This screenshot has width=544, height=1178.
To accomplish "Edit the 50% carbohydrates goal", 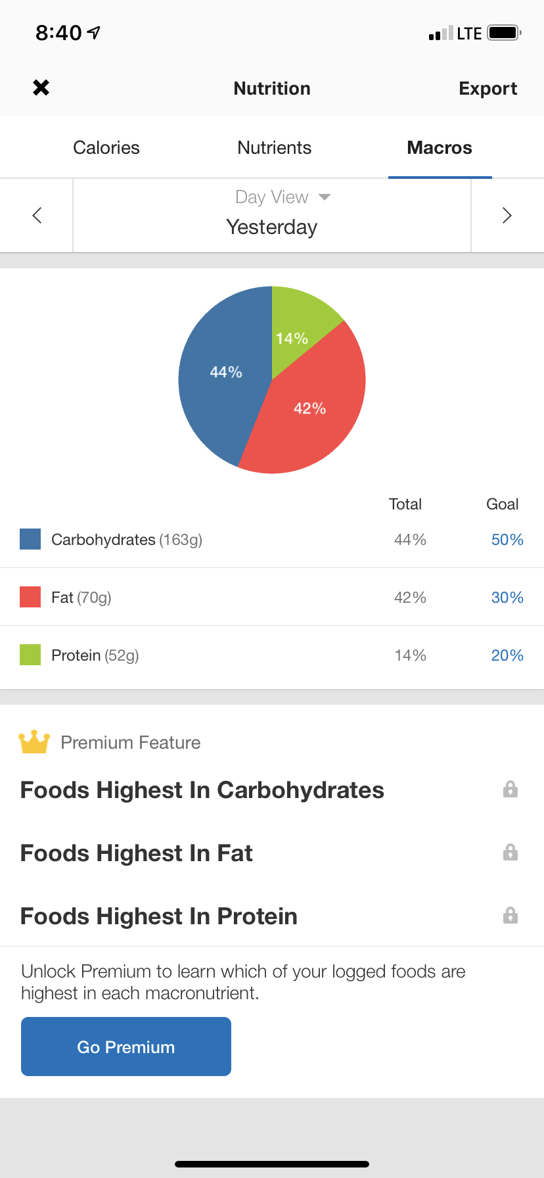I will coord(507,540).
